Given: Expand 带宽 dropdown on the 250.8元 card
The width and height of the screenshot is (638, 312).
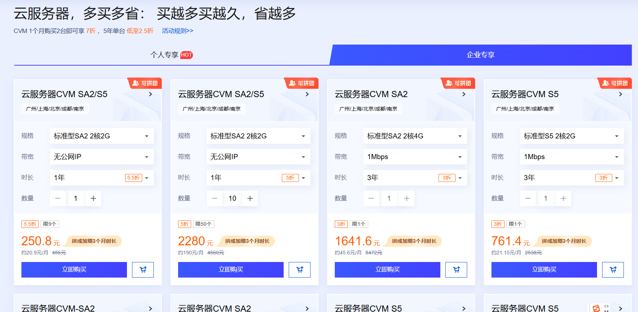Looking at the screenshot, I should point(102,157).
